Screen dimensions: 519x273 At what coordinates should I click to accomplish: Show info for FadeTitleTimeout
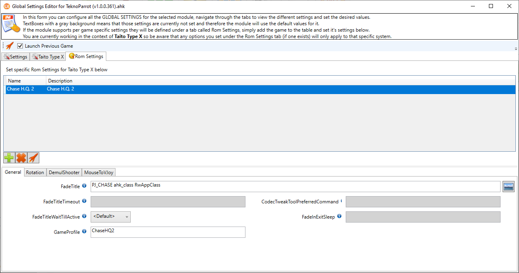point(84,201)
